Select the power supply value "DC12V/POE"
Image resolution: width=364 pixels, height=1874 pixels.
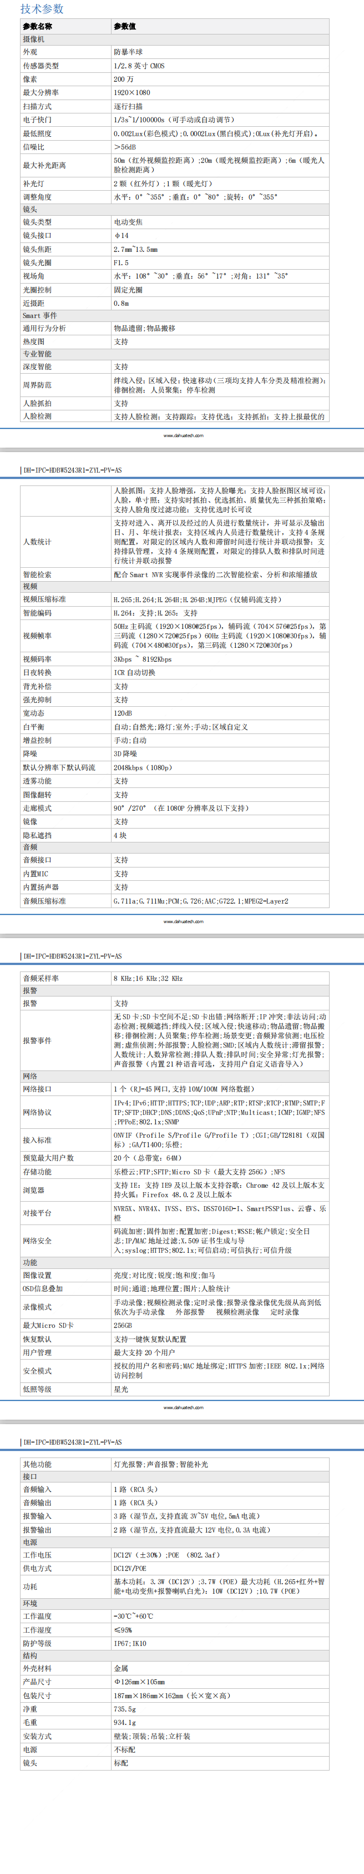pos(130,1569)
